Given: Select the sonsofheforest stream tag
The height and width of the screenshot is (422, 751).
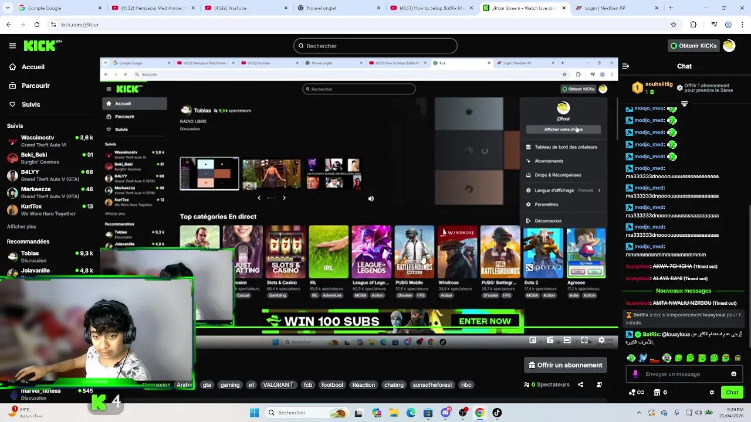Looking at the screenshot, I should (x=432, y=384).
